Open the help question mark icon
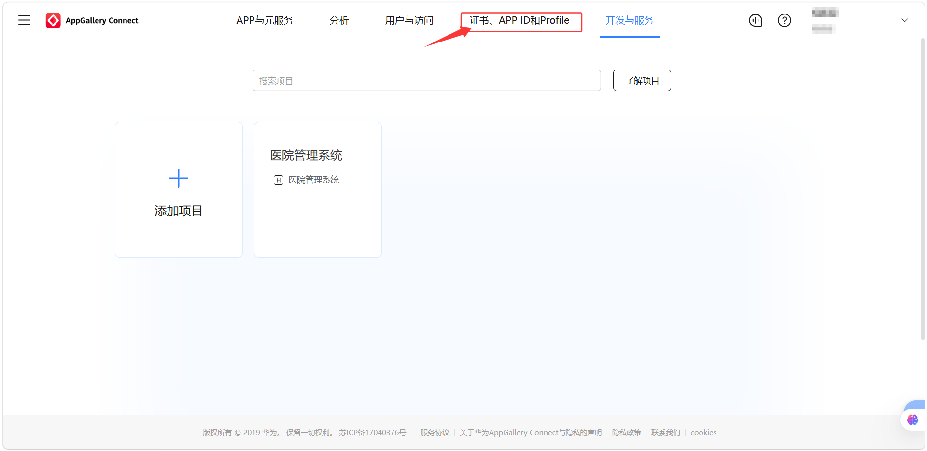927x451 pixels. click(785, 20)
